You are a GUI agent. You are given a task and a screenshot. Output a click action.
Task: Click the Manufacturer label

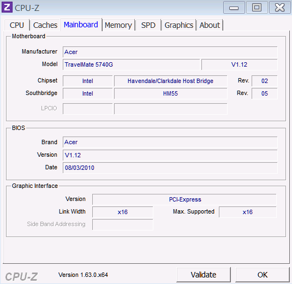[x=39, y=51]
